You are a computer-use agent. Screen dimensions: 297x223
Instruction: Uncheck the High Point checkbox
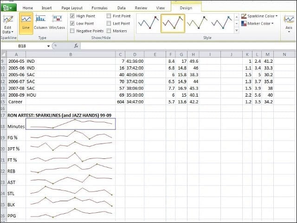pyautogui.click(x=72, y=16)
